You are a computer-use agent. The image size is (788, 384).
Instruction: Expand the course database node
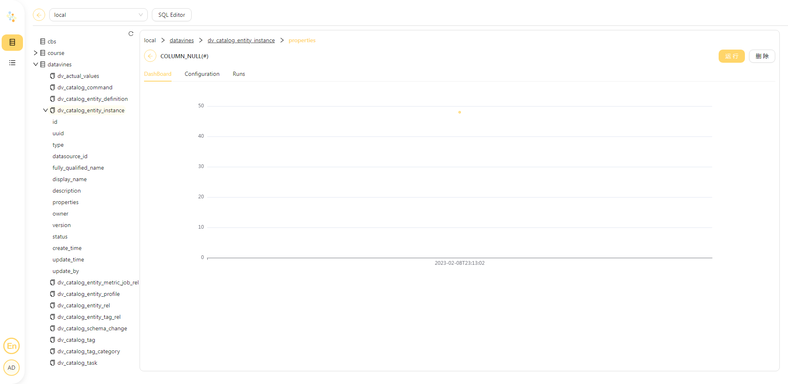click(36, 53)
